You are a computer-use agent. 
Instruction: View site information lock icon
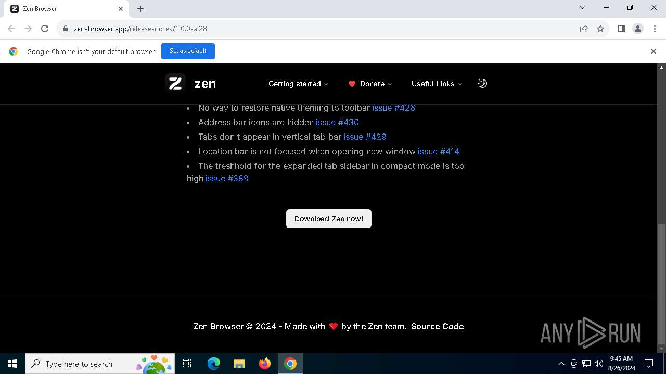point(66,29)
